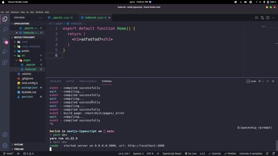The image size is (278, 156).
Task: Open yarn.lock file
Action: click(27, 97)
